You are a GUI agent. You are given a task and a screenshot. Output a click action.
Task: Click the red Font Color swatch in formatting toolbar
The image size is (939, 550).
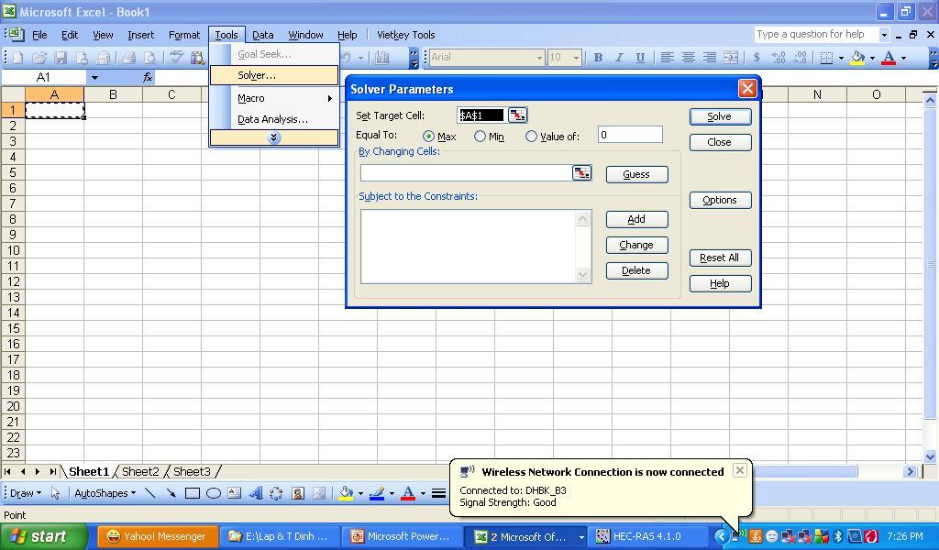tap(889, 58)
